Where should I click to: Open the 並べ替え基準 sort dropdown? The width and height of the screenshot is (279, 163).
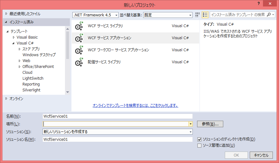point(168,15)
